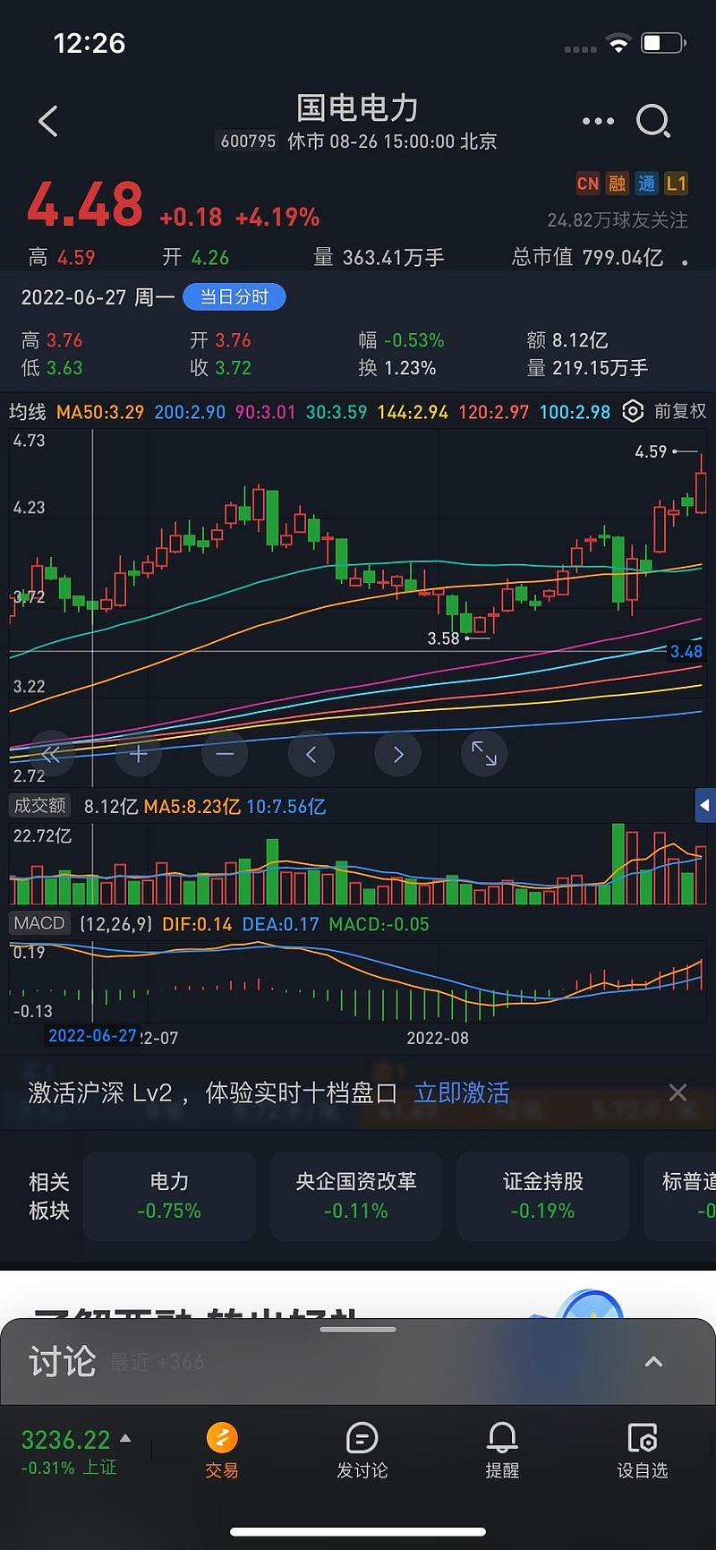Tap 200:2.90 average label
Screen dimensions: 716x1550
coord(190,412)
